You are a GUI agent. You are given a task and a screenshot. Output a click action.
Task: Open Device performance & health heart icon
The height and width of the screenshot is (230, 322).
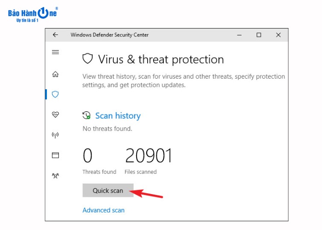coord(55,115)
